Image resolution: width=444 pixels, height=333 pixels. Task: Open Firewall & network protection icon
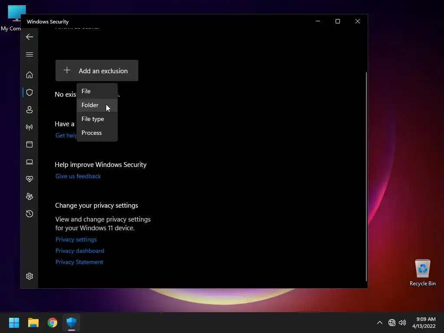point(29,127)
